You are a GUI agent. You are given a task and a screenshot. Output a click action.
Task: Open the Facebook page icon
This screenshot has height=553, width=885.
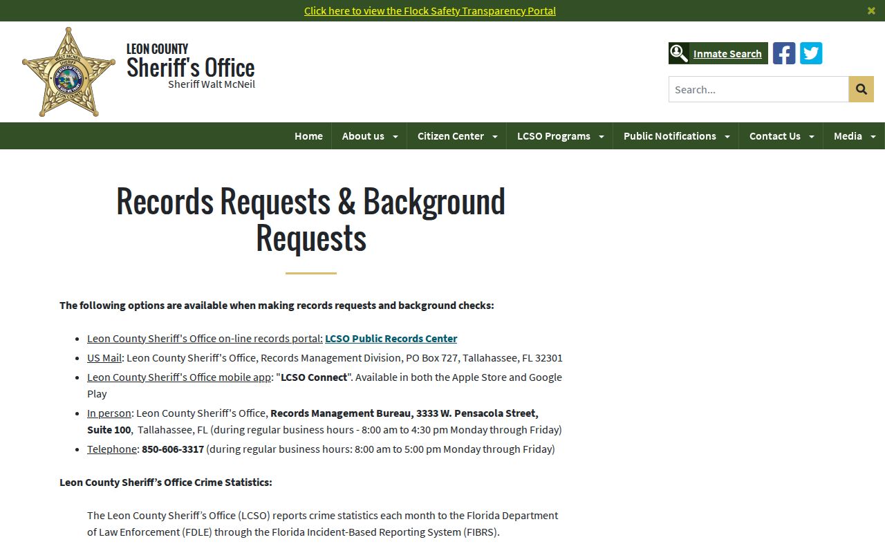pyautogui.click(x=784, y=53)
